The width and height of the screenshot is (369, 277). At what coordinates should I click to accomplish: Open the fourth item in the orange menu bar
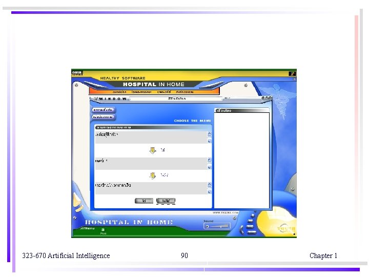(x=184, y=92)
